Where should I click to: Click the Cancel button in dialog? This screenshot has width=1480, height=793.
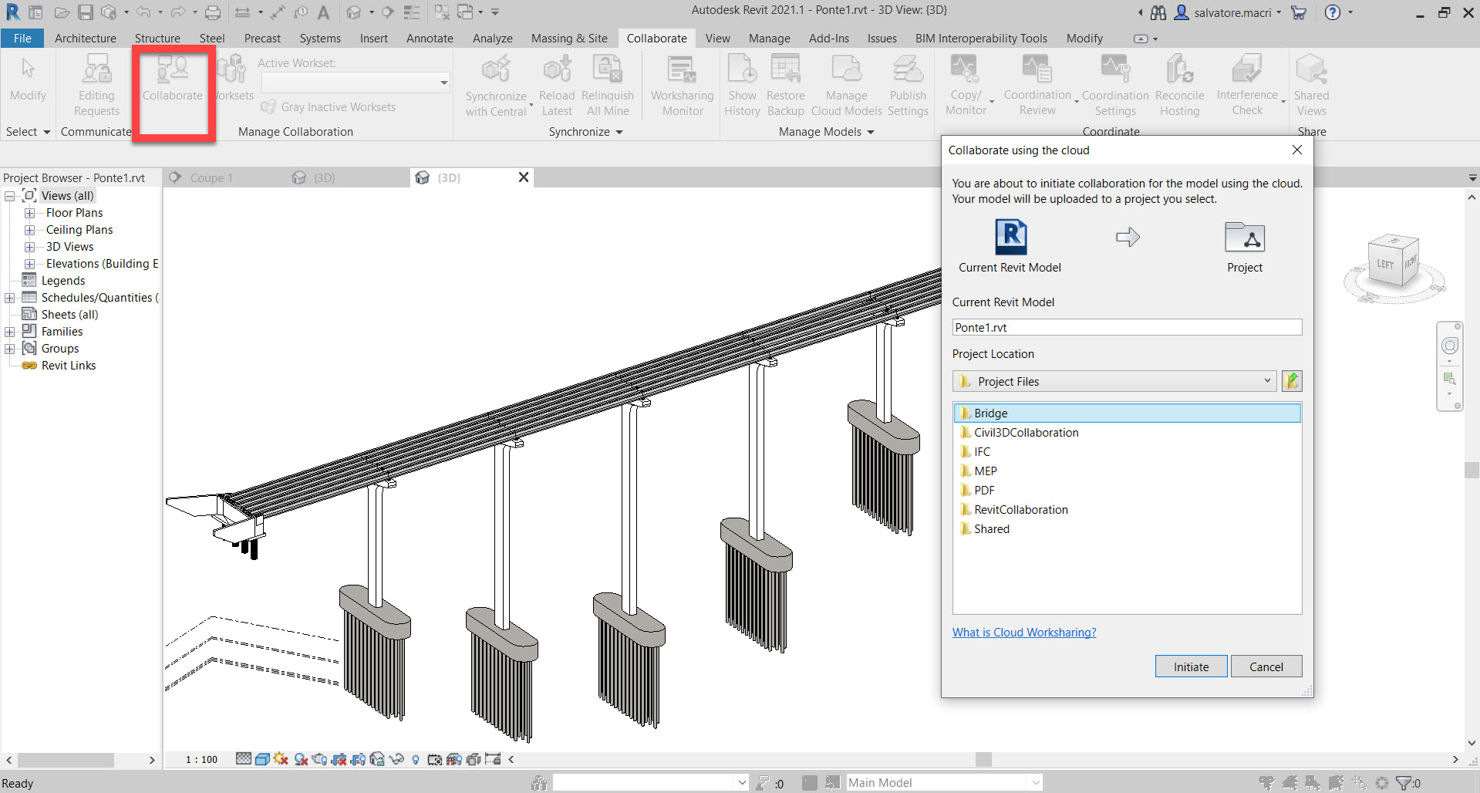tap(1266, 666)
